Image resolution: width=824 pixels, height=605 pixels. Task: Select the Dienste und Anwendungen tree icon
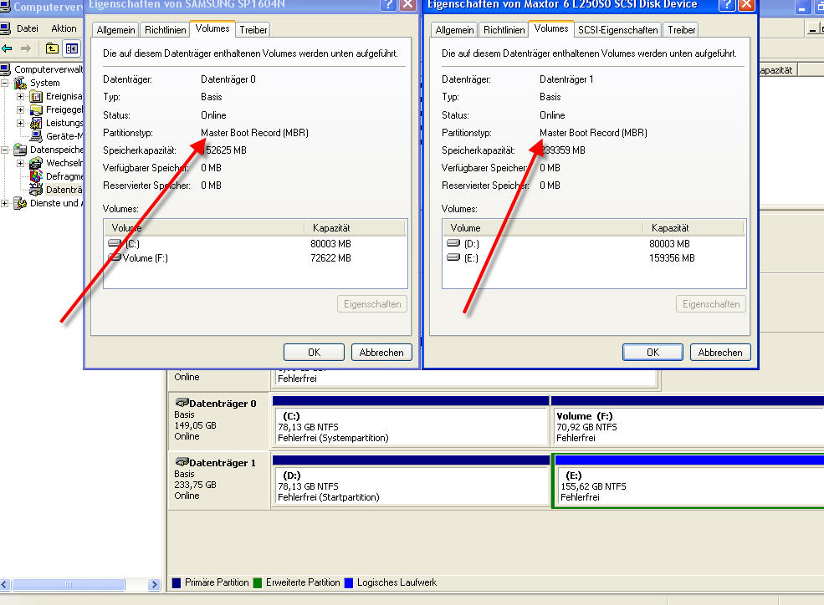click(x=20, y=203)
